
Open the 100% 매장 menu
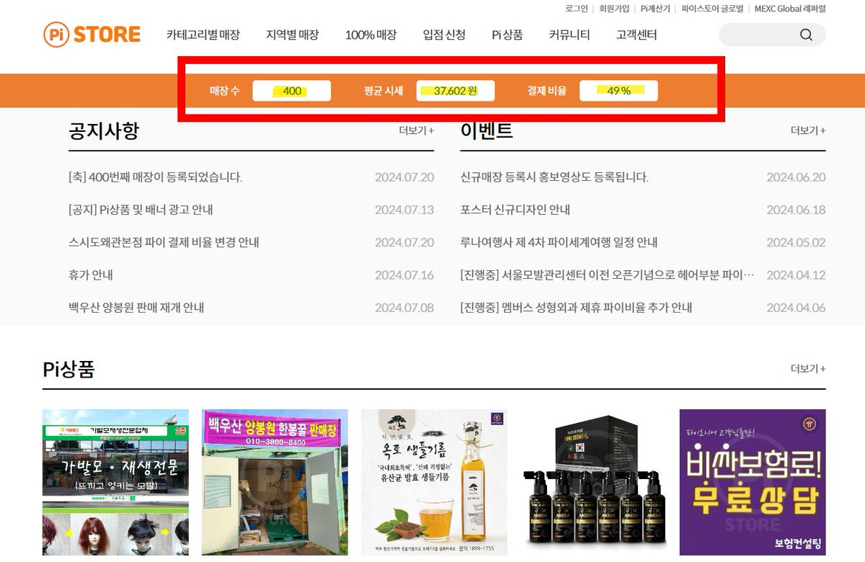pos(371,35)
